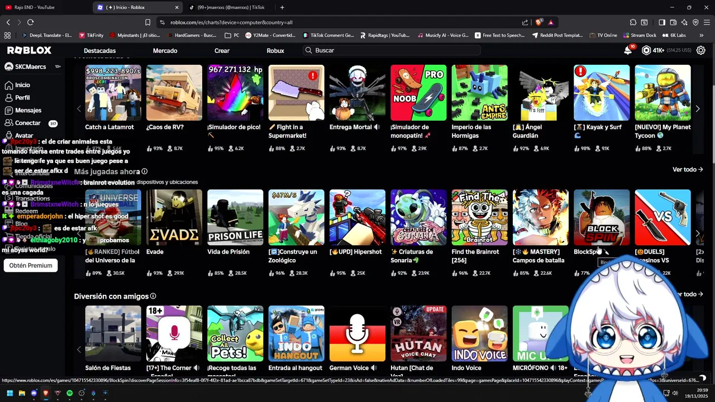Open the Find the Brainrot thumbnail
This screenshot has width=715, height=402.
tap(479, 217)
